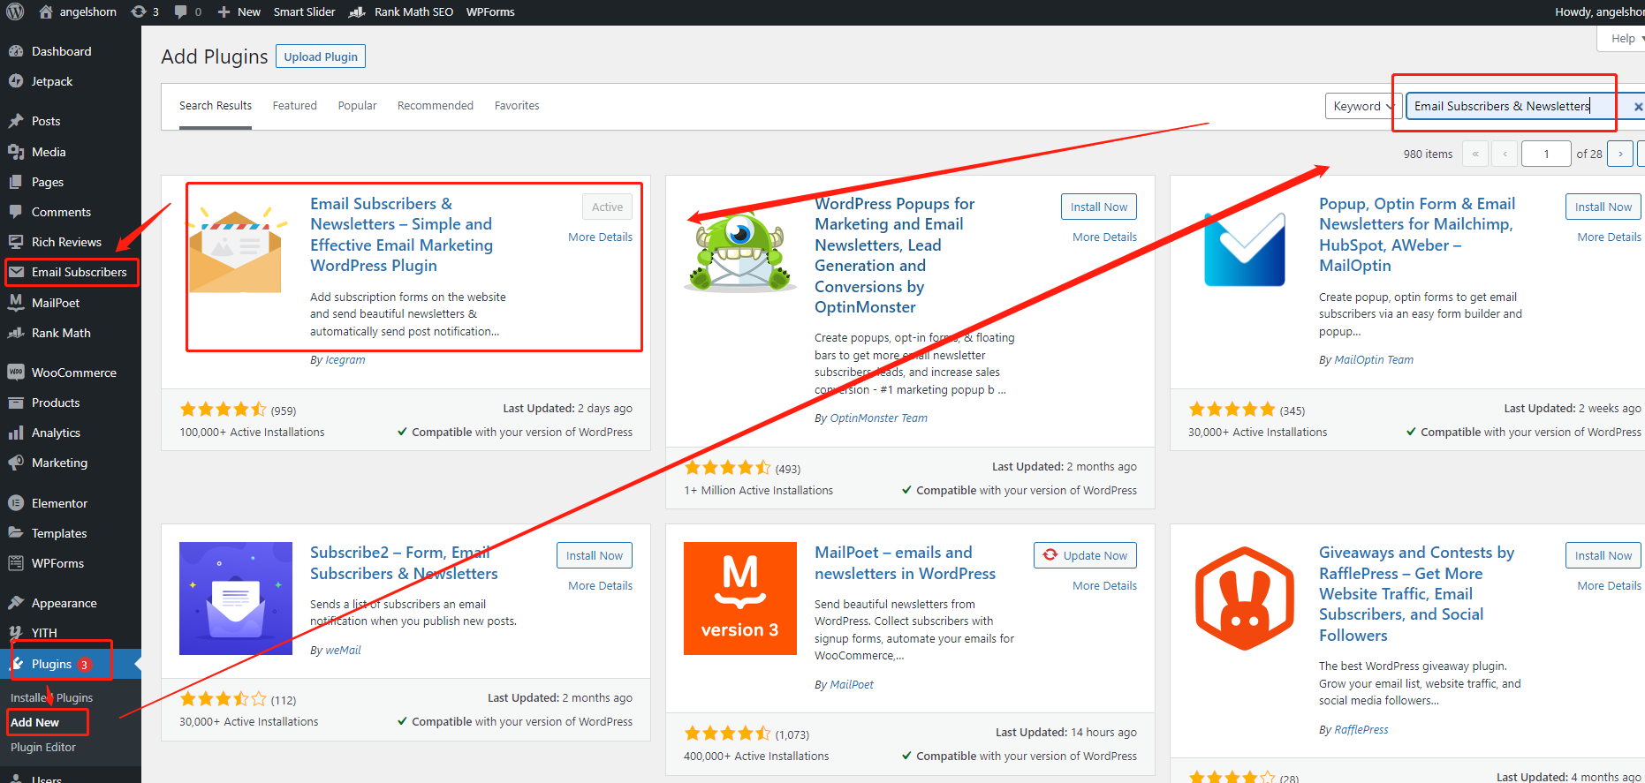This screenshot has width=1645, height=783.
Task: Click the Marketing megaphone icon
Action: 16,463
